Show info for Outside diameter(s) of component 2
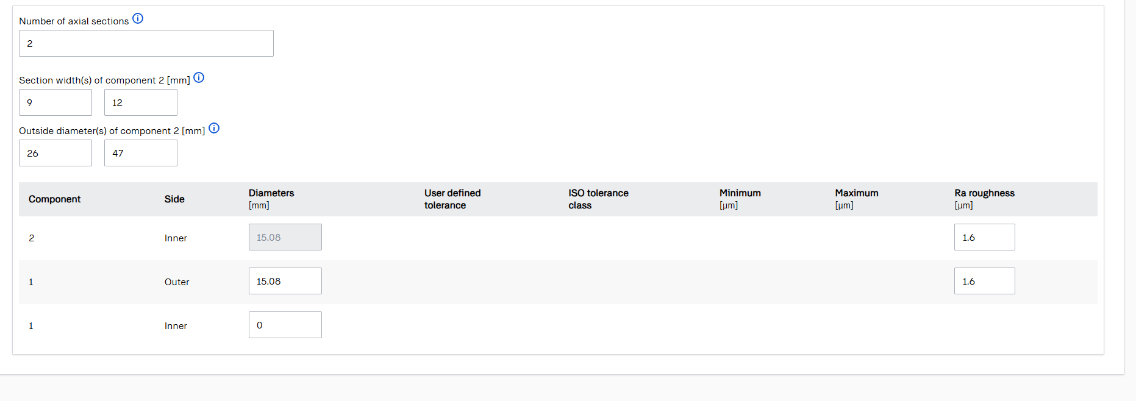Screen dimensions: 1136x401 pos(214,128)
